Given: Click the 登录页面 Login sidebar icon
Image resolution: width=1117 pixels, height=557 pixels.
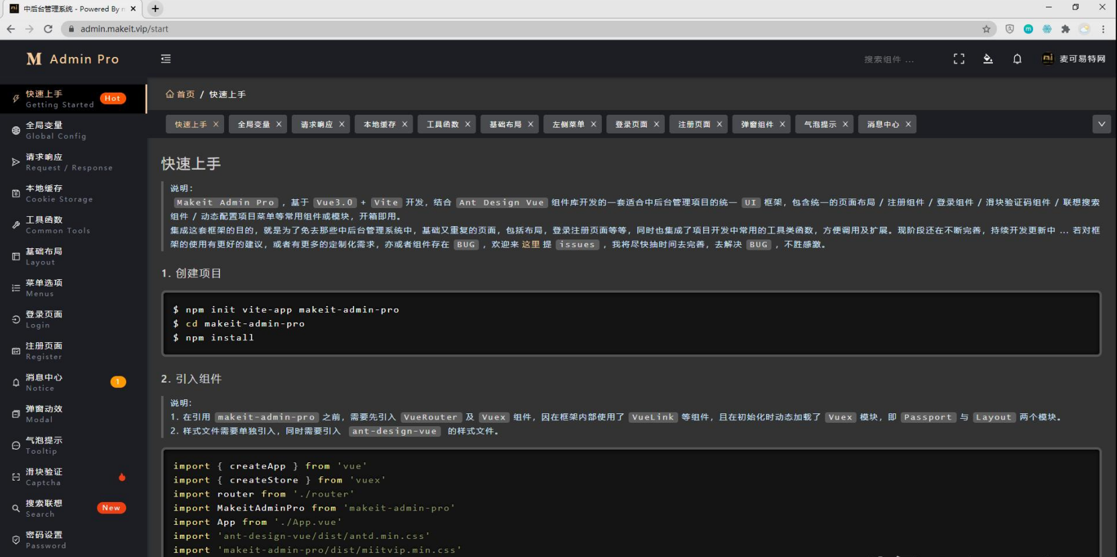Looking at the screenshot, I should pos(16,319).
